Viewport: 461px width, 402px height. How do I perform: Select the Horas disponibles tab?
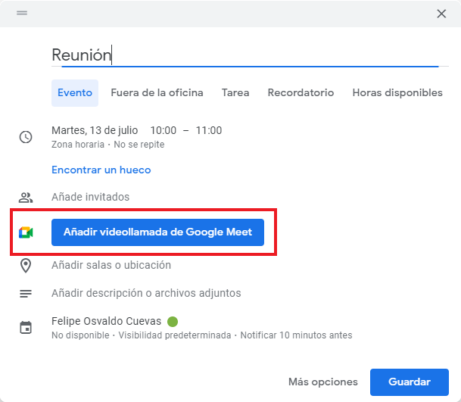click(x=397, y=93)
